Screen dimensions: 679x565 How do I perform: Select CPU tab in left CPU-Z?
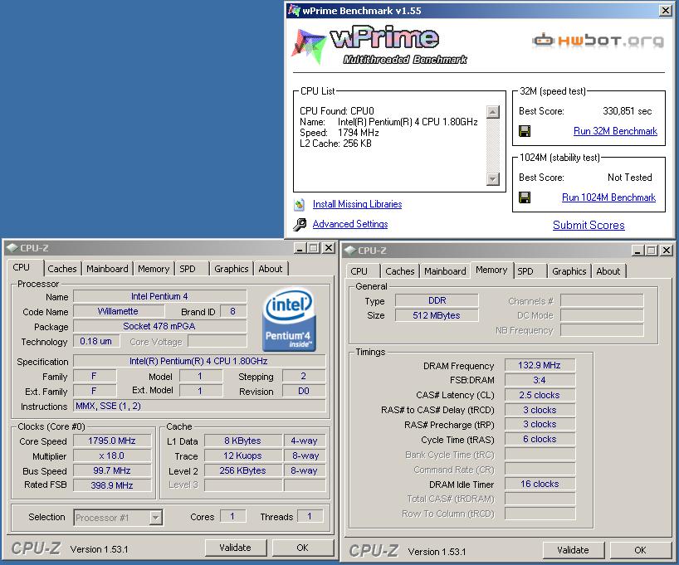tap(22, 267)
